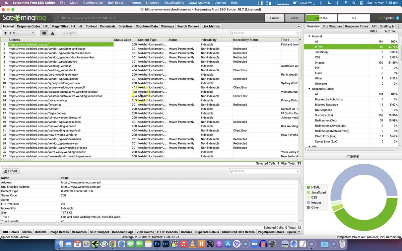The image size is (402, 251).
Task: Open Wi-Fi menu bar icon
Action: pos(346,3)
